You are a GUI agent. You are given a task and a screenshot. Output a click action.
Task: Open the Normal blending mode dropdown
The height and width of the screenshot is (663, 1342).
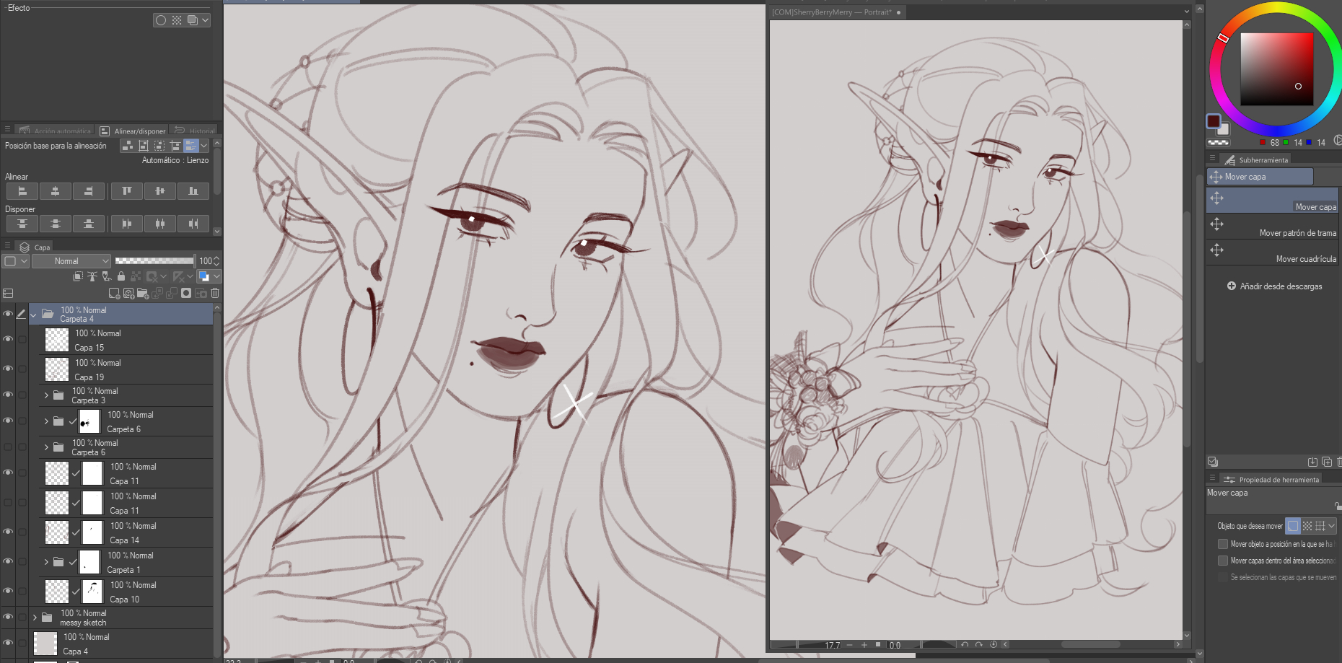pyautogui.click(x=71, y=261)
